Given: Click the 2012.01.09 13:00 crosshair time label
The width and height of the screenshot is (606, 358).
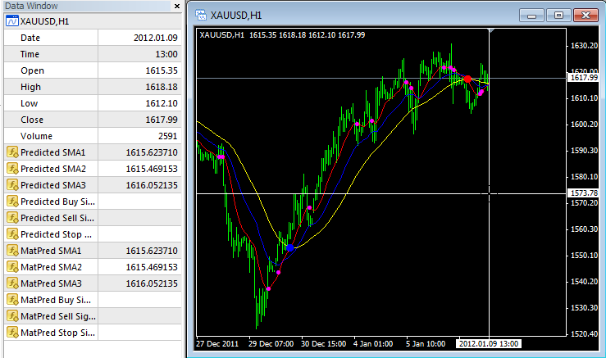Looking at the screenshot, I should 489,344.
